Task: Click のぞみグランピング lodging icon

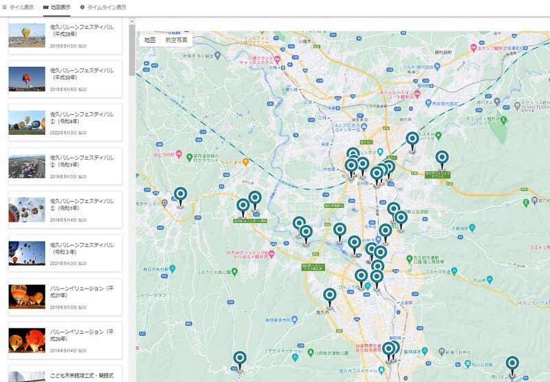Action: click(x=272, y=254)
